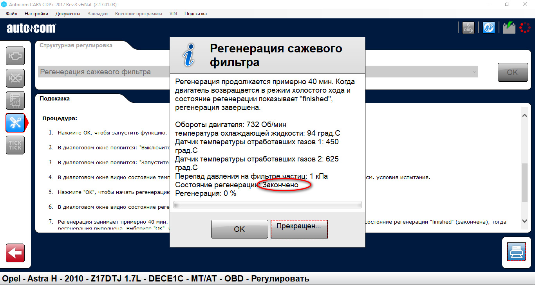This screenshot has width=535, height=285.
Task: Open the engine diagnostics icon in sidebar
Action: 15,56
